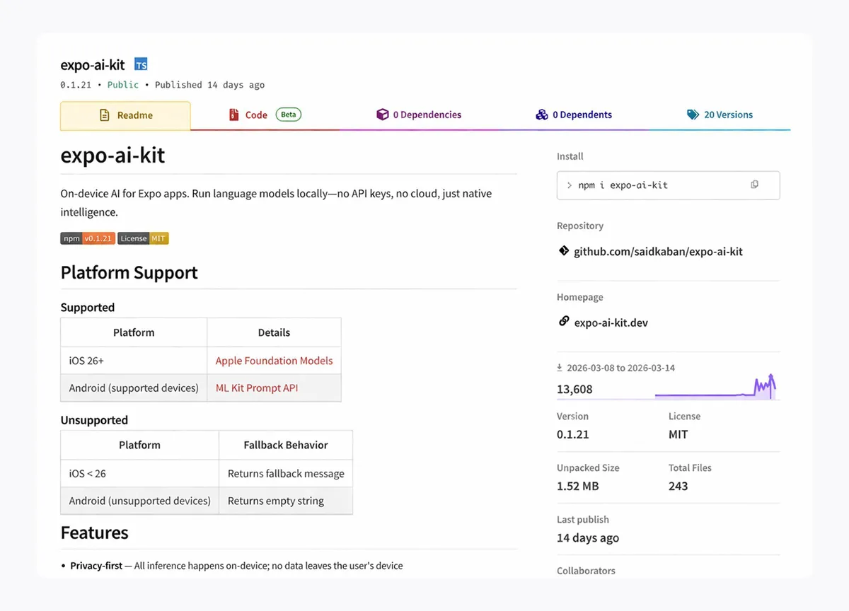Click the Total Files value 243
849x611 pixels.
pos(678,486)
